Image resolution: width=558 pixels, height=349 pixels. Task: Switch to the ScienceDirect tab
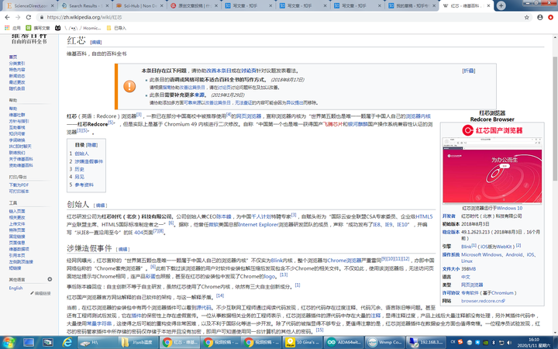tap(30, 5)
